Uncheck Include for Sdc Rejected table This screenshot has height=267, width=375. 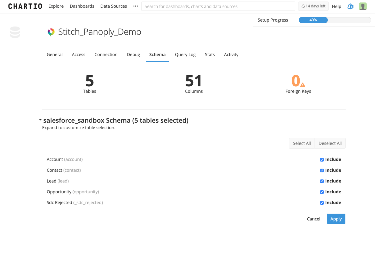tap(322, 203)
